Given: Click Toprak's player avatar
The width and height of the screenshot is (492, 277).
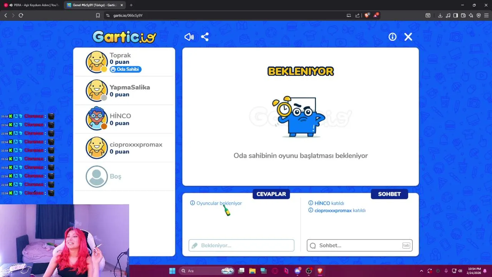Looking at the screenshot, I should tap(96, 62).
